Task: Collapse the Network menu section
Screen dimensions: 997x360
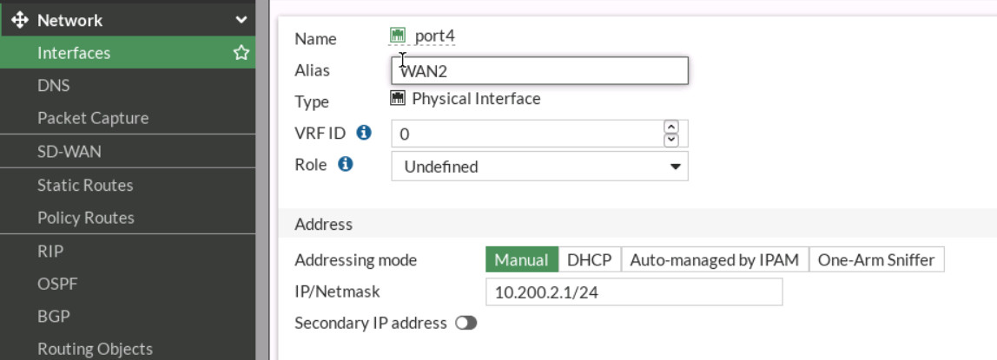Action: click(241, 20)
